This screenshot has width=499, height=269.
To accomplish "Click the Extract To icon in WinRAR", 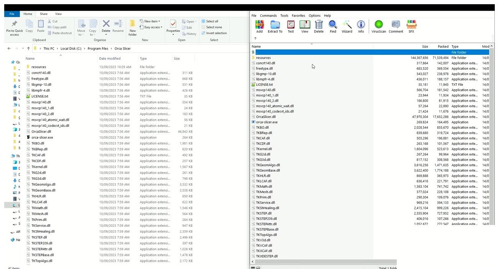I will (x=275, y=26).
